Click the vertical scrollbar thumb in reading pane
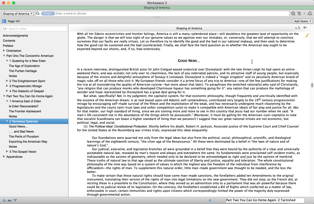The height and width of the screenshot is (204, 314). click(312, 85)
